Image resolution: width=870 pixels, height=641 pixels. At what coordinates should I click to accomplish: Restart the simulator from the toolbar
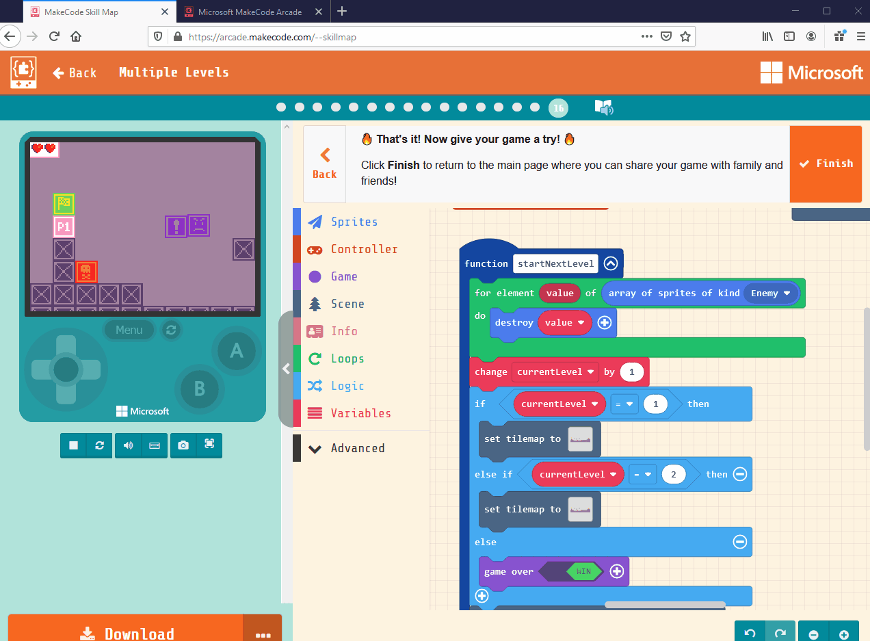[x=99, y=445]
